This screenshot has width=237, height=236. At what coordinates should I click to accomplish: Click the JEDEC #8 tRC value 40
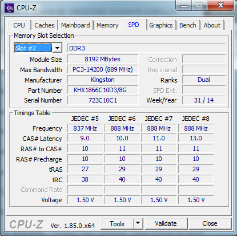(x=196, y=179)
